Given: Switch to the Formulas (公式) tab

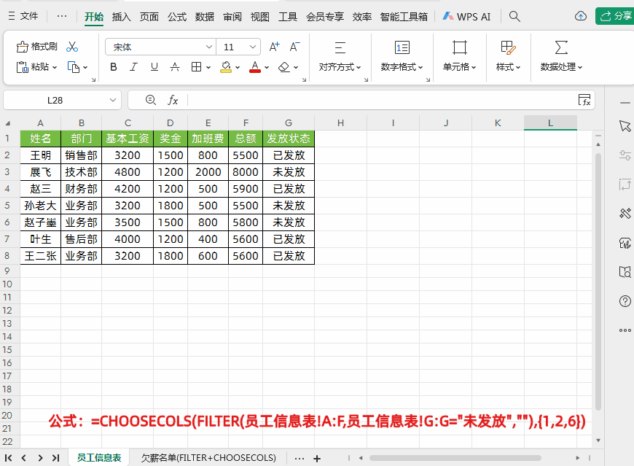Looking at the screenshot, I should click(x=177, y=17).
